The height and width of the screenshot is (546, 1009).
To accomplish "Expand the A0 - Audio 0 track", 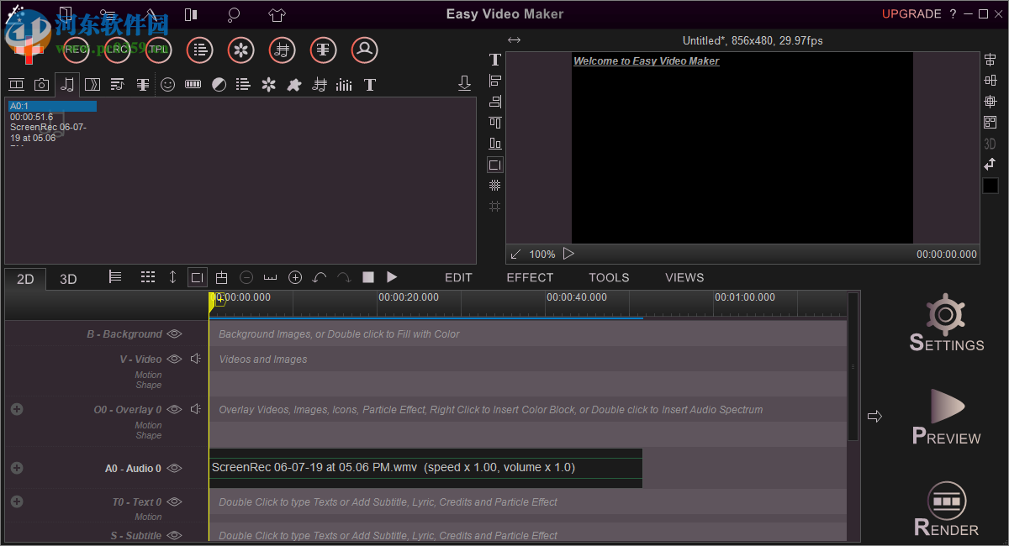I will [16, 468].
